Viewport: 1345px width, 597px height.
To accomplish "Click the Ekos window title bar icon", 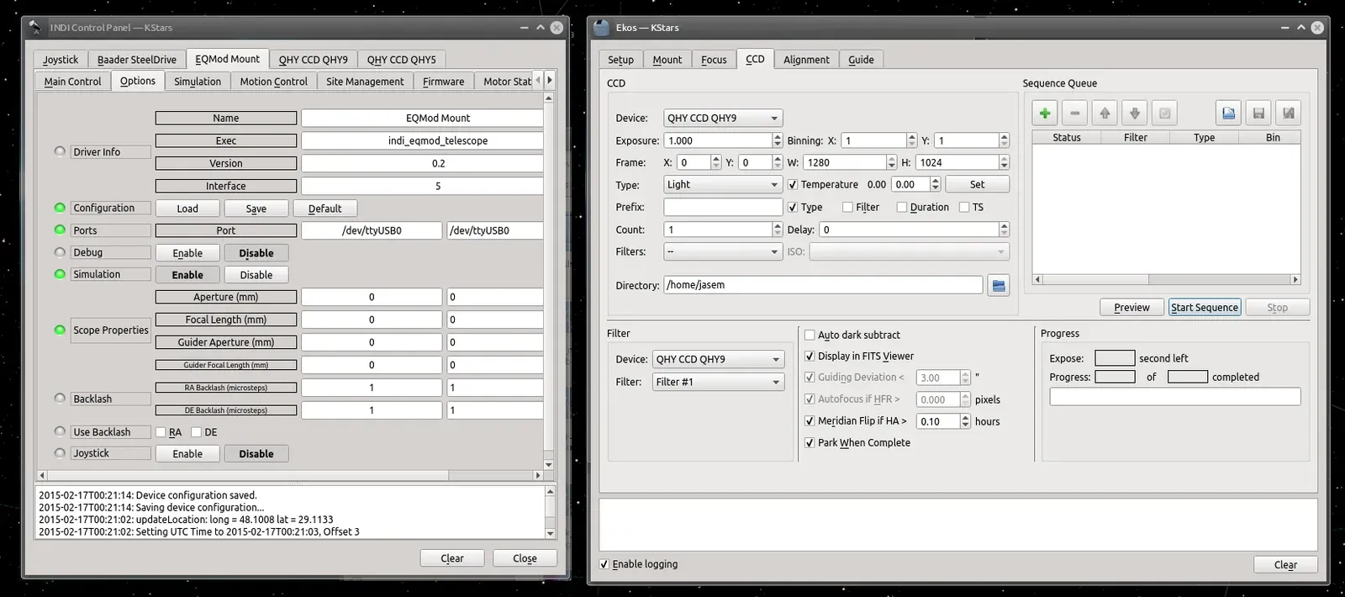I will click(601, 27).
